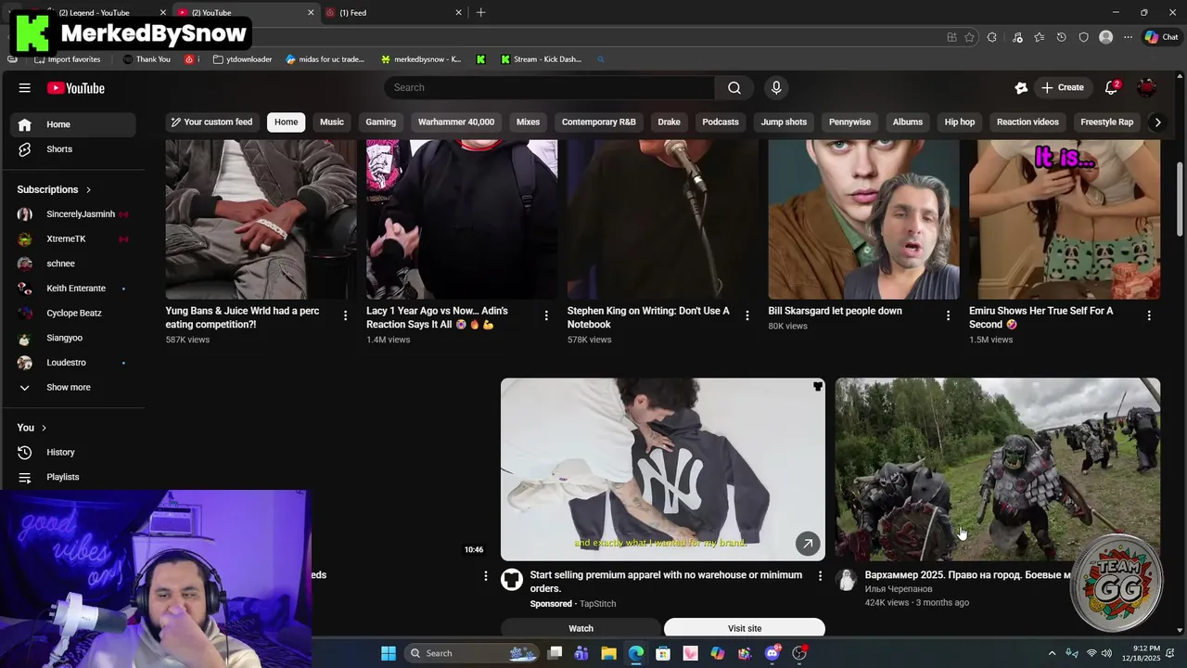Open browser Settings and more menu
The height and width of the screenshot is (668, 1187).
pyautogui.click(x=1129, y=37)
